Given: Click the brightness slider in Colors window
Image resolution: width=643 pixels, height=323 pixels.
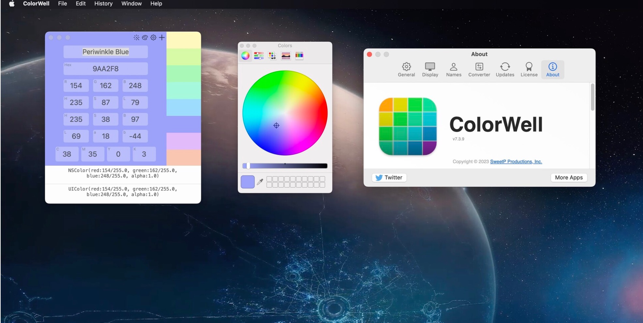Looking at the screenshot, I should pyautogui.click(x=285, y=166).
